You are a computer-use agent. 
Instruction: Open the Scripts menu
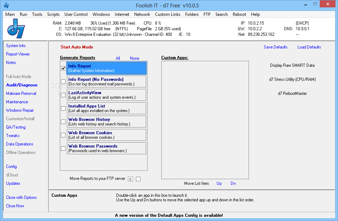53,14
